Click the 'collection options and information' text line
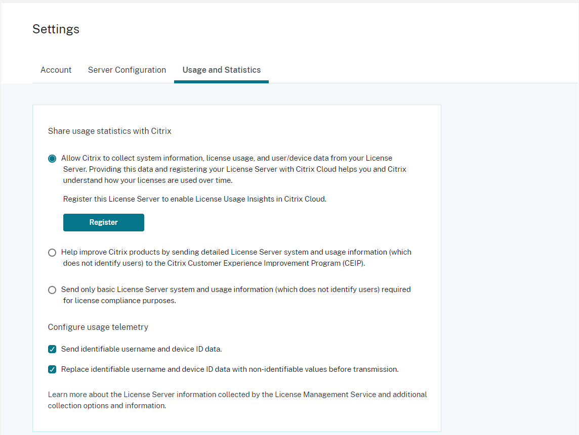The width and height of the screenshot is (579, 435). pyautogui.click(x=107, y=406)
